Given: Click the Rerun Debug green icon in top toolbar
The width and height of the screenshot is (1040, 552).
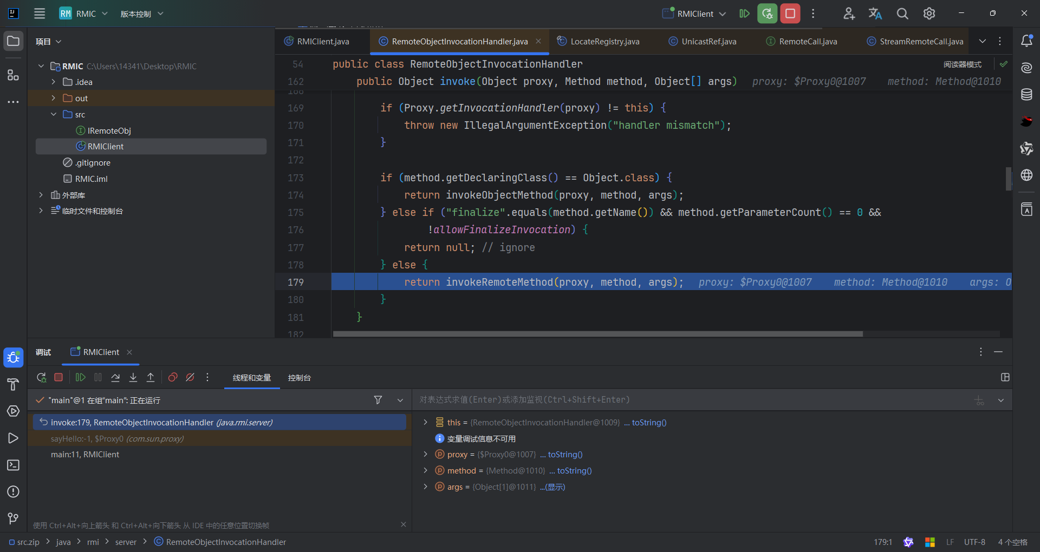Looking at the screenshot, I should tap(767, 14).
